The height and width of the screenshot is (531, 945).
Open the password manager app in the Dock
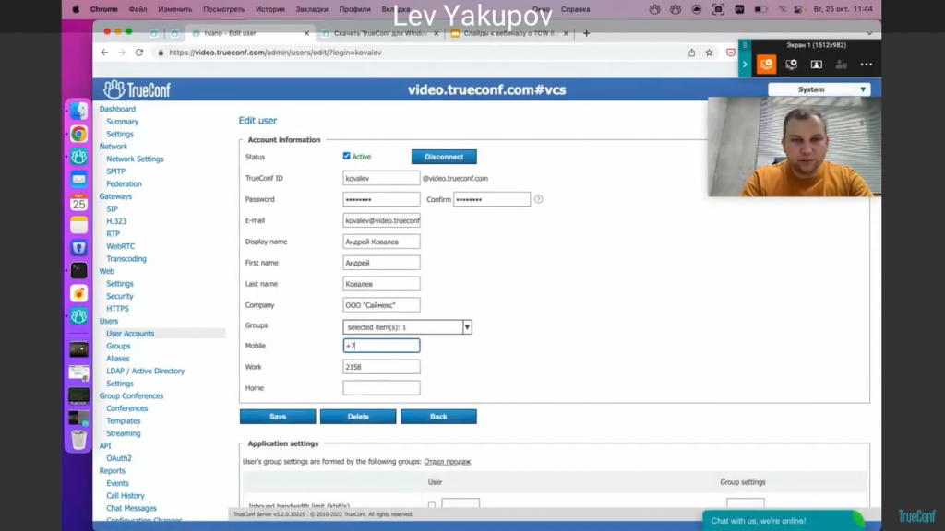coord(78,247)
